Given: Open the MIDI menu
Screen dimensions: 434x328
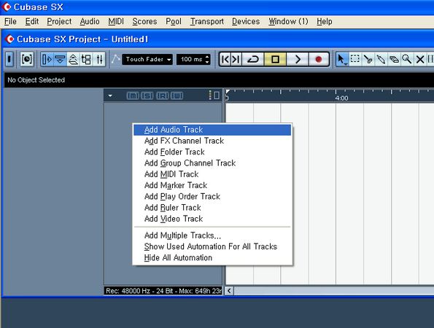Looking at the screenshot, I should click(x=116, y=22).
